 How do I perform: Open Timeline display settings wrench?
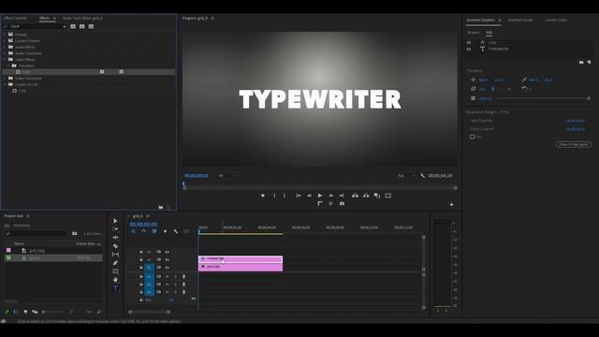(x=176, y=231)
